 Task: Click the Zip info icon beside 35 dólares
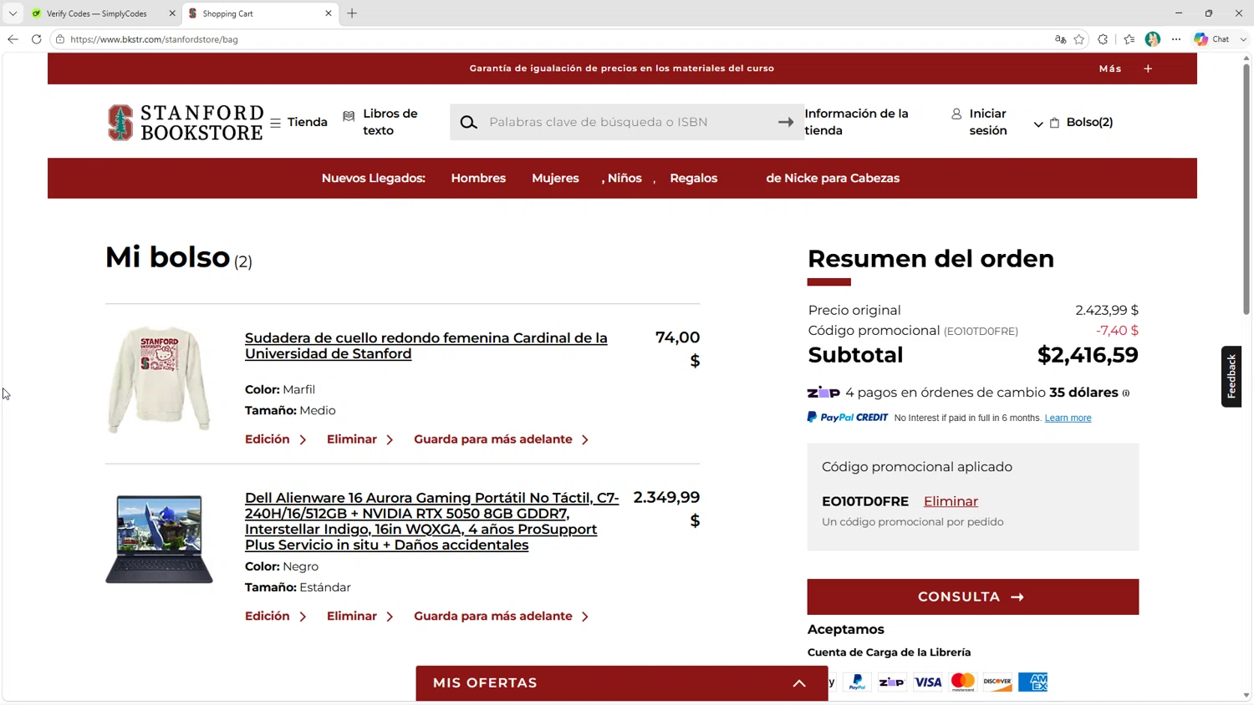click(x=1126, y=393)
